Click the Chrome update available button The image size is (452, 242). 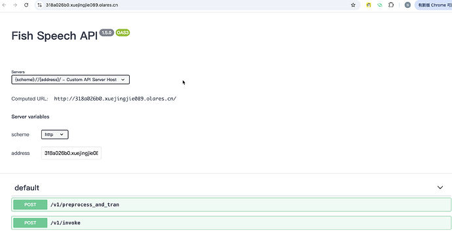point(433,5)
